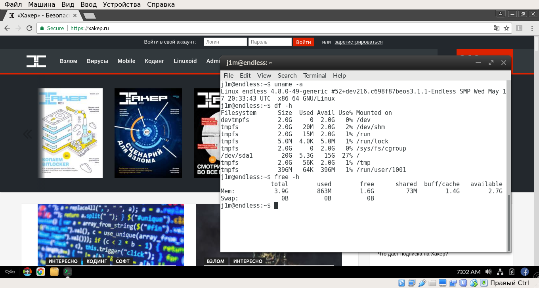Open App Center icon in taskbar
Image resolution: width=539 pixels, height=288 pixels.
[27, 272]
